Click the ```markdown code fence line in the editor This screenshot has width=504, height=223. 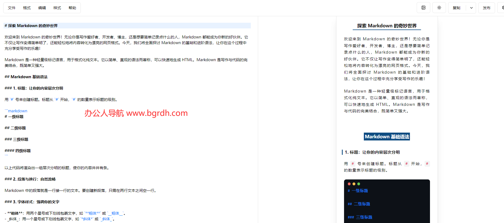(16, 111)
